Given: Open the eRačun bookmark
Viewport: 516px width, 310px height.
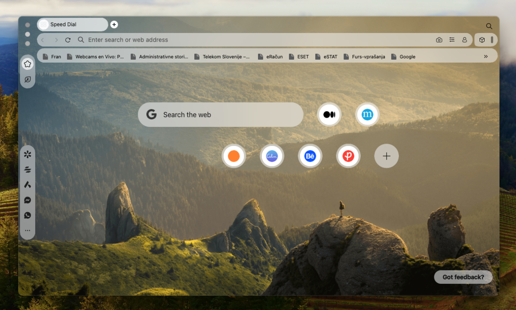Looking at the screenshot, I should [270, 57].
